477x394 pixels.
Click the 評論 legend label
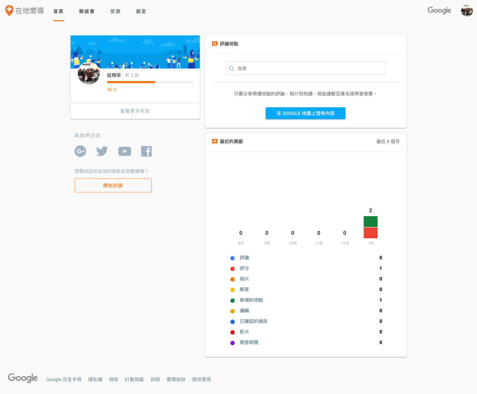coord(244,258)
